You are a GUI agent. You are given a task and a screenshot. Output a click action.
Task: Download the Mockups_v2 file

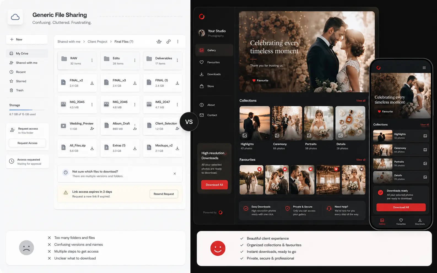point(177,148)
